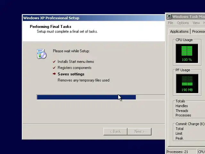Image resolution: width=205 pixels, height=154 pixels.
Task: Click the 'Please wait while Setup:' text
Action: pyautogui.click(x=71, y=51)
